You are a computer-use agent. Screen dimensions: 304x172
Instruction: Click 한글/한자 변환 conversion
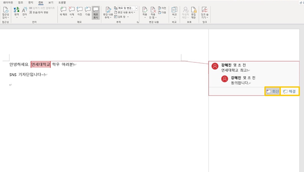coord(39,12)
